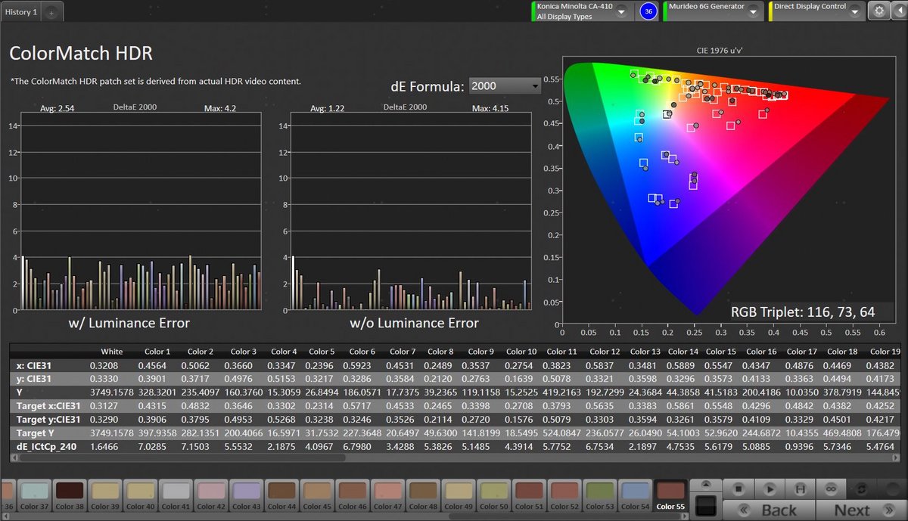The width and height of the screenshot is (908, 521).
Task: Open the settings gear
Action: [878, 11]
